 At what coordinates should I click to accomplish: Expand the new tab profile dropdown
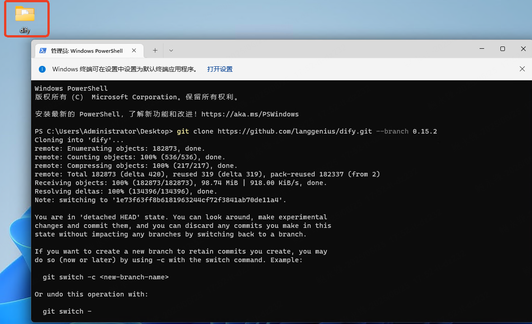coord(171,51)
